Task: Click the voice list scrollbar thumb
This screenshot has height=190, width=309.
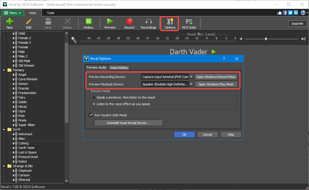Action: coord(67,83)
